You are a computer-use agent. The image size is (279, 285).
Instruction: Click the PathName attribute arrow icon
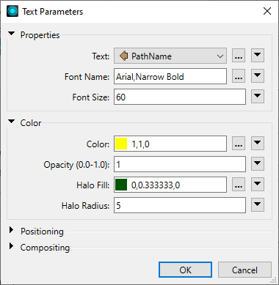pyautogui.click(x=124, y=56)
